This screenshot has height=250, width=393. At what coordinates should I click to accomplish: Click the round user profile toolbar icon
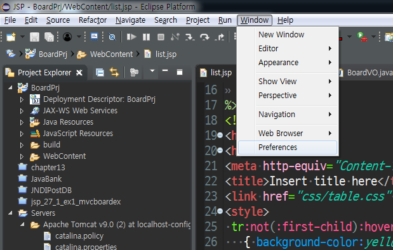[x=67, y=37]
